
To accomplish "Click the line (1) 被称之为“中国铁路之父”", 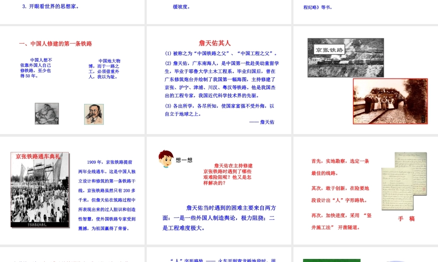I will pyautogui.click(x=221, y=53).
